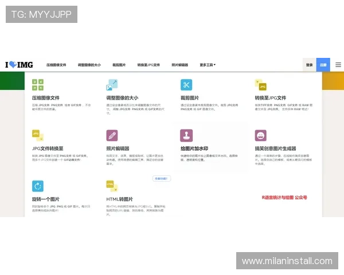Open 调整图像的大小 in the top navigation
The width and height of the screenshot is (344, 275).
point(89,65)
